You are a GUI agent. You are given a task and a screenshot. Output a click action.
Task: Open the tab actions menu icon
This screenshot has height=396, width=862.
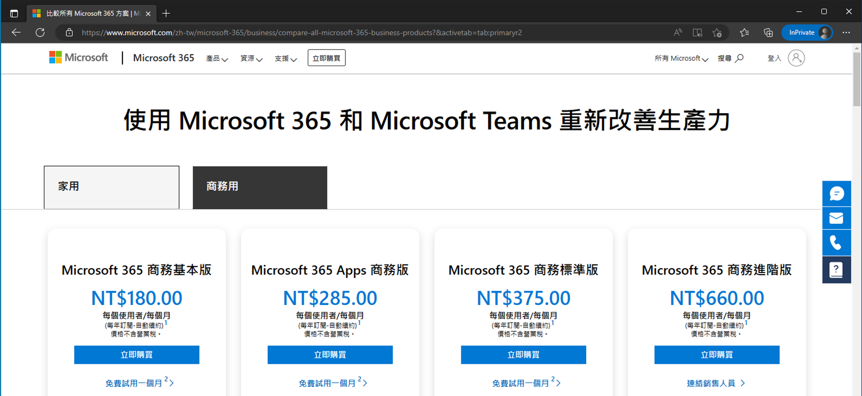14,13
